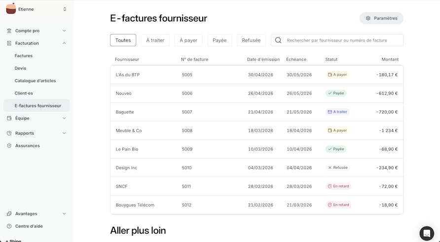
Task: Click the Design Inc supplier name
Action: (x=127, y=168)
